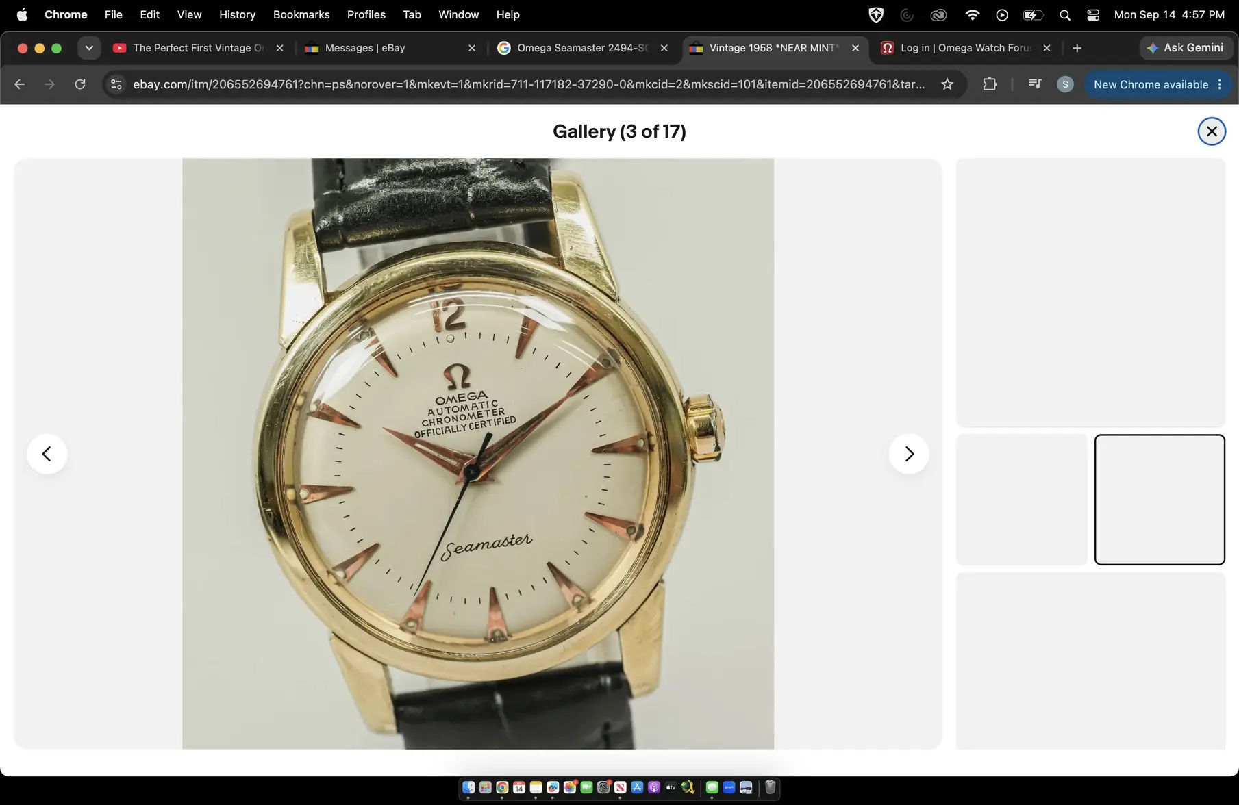This screenshot has height=805, width=1239.
Task: Open Ask Gemini button
Action: (1185, 48)
